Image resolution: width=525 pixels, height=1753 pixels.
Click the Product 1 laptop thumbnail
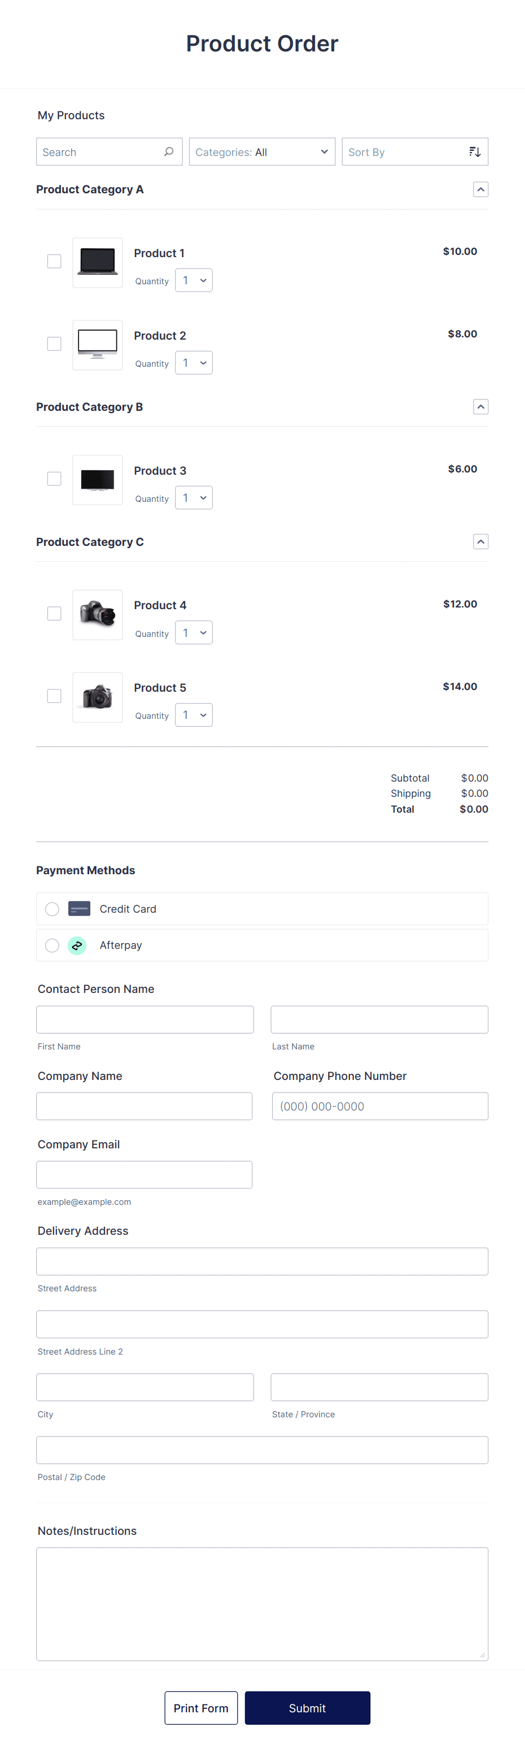(97, 262)
